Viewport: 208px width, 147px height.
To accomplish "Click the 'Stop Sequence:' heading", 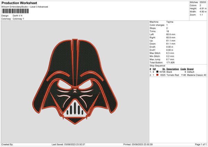I will (158, 66).
